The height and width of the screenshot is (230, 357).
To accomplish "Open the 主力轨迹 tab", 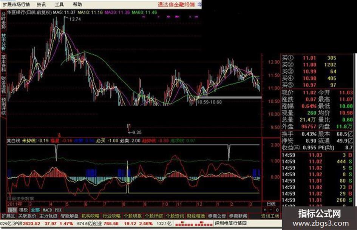I will tap(48, 216).
